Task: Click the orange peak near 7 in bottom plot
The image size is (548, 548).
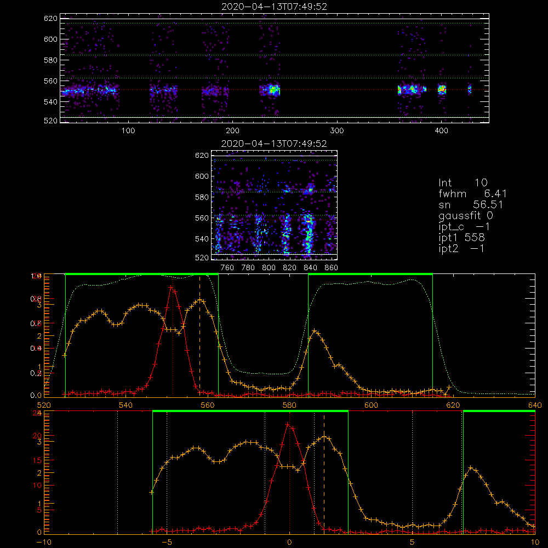Action: (x=471, y=467)
